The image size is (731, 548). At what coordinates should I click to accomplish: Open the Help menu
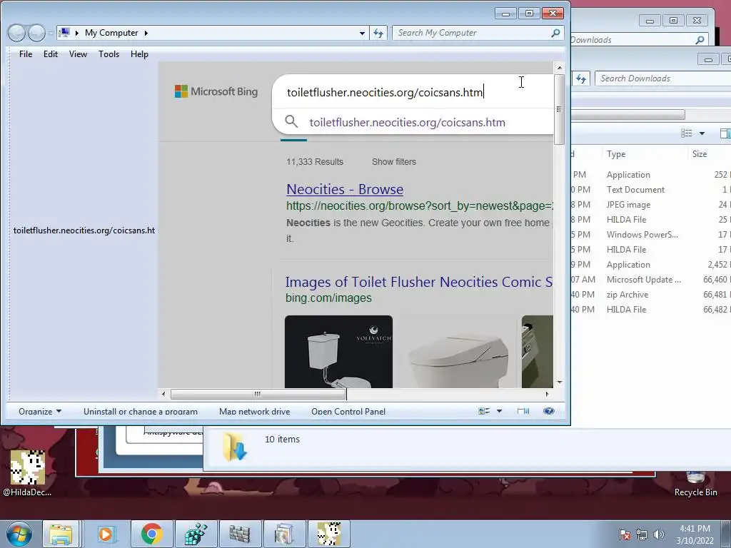click(139, 54)
